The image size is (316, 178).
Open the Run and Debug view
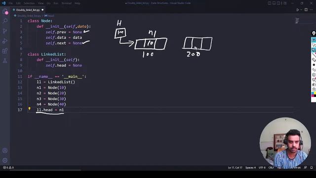5,41
